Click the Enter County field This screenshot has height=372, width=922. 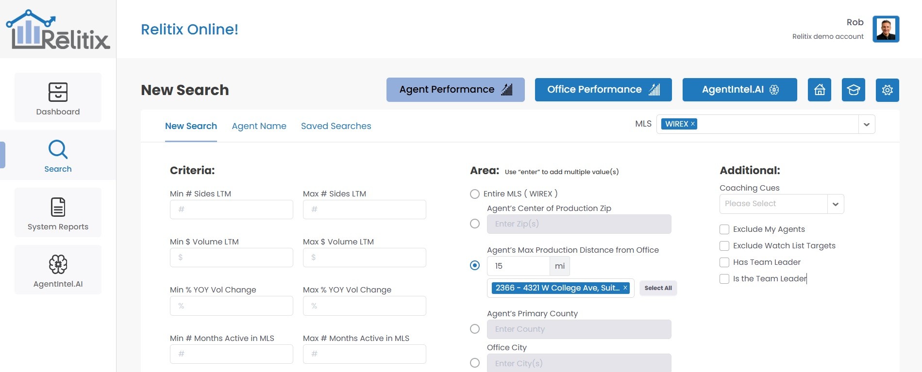pos(579,329)
